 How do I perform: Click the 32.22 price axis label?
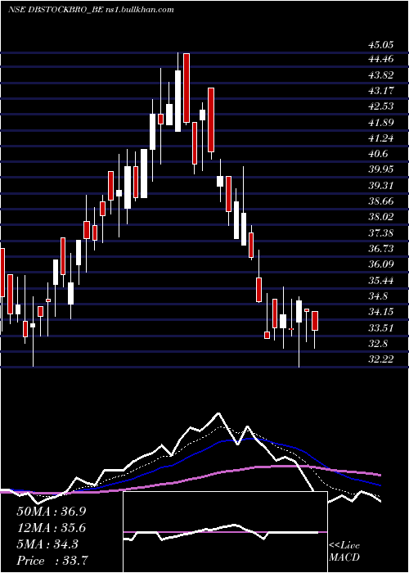[380, 359]
